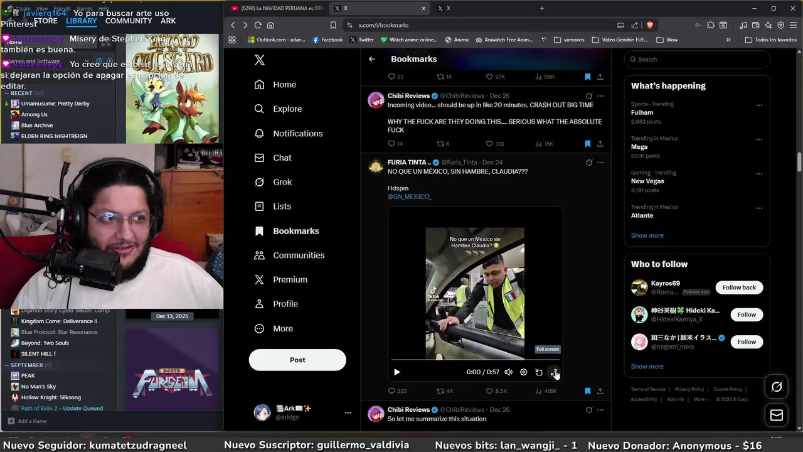The height and width of the screenshot is (452, 803).
Task: Open Brave Shields icon
Action: 649,25
